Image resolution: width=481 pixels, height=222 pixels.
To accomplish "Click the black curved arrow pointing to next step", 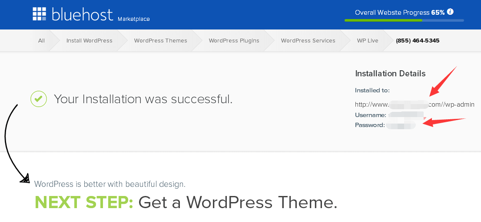I will (11, 143).
